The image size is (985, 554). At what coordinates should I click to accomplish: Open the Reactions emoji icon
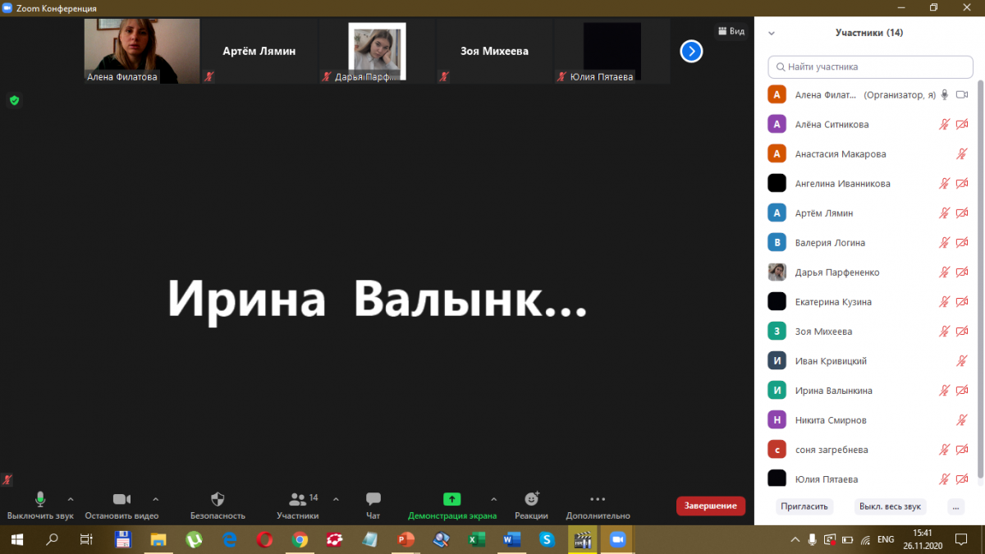(531, 499)
